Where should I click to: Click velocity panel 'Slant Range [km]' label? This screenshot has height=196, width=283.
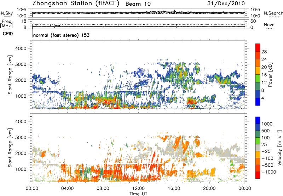pos(10,148)
